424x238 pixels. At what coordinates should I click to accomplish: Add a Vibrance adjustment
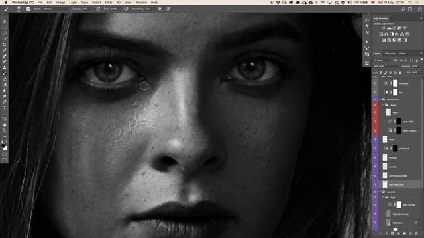(405, 28)
